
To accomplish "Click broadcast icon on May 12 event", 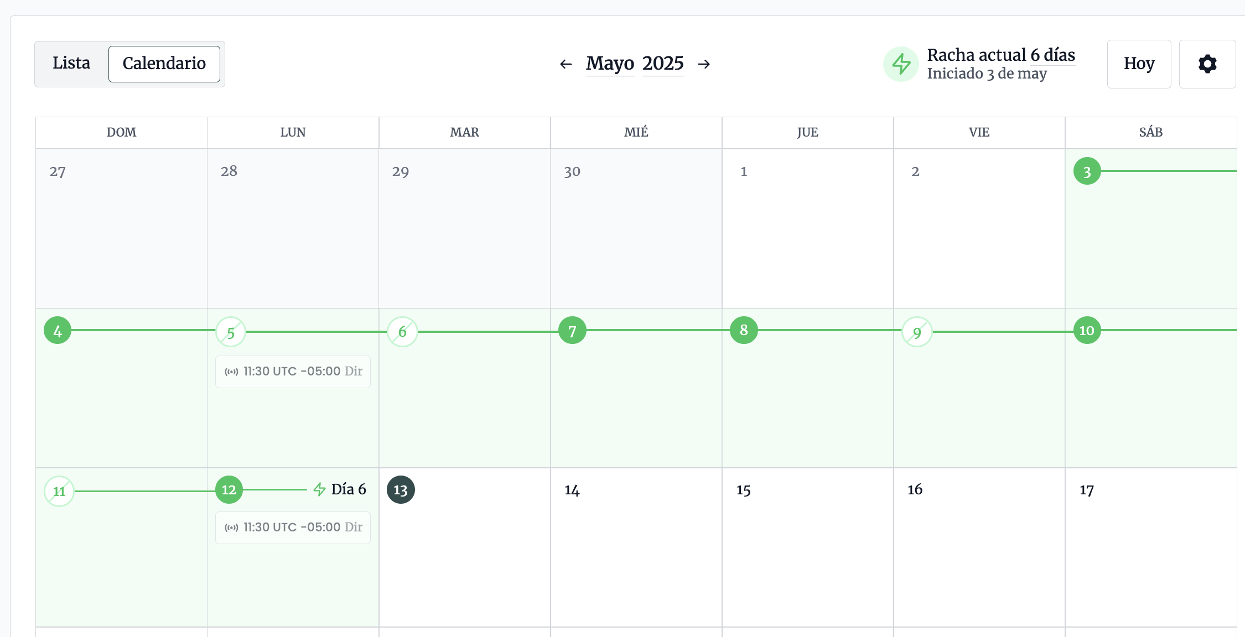I will (x=231, y=528).
